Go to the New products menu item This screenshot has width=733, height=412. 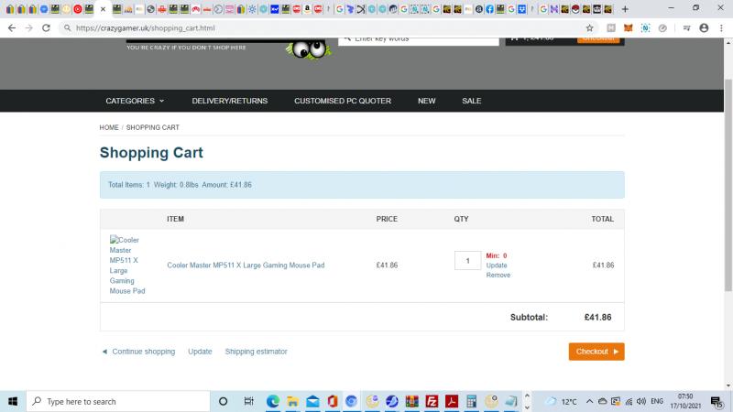tap(426, 101)
